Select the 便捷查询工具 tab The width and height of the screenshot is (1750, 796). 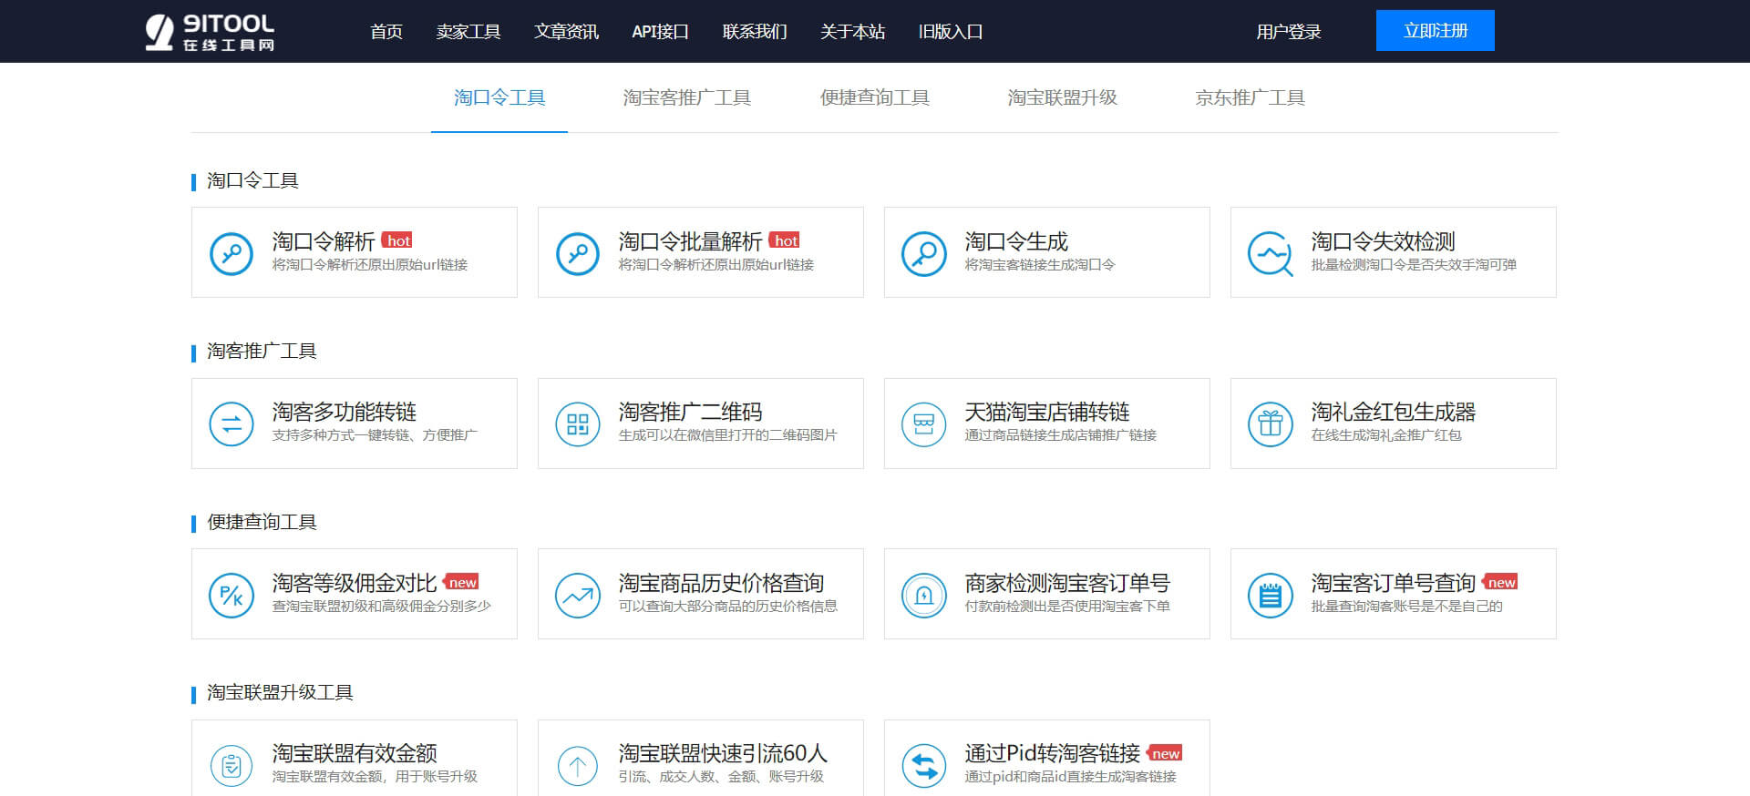(x=874, y=97)
